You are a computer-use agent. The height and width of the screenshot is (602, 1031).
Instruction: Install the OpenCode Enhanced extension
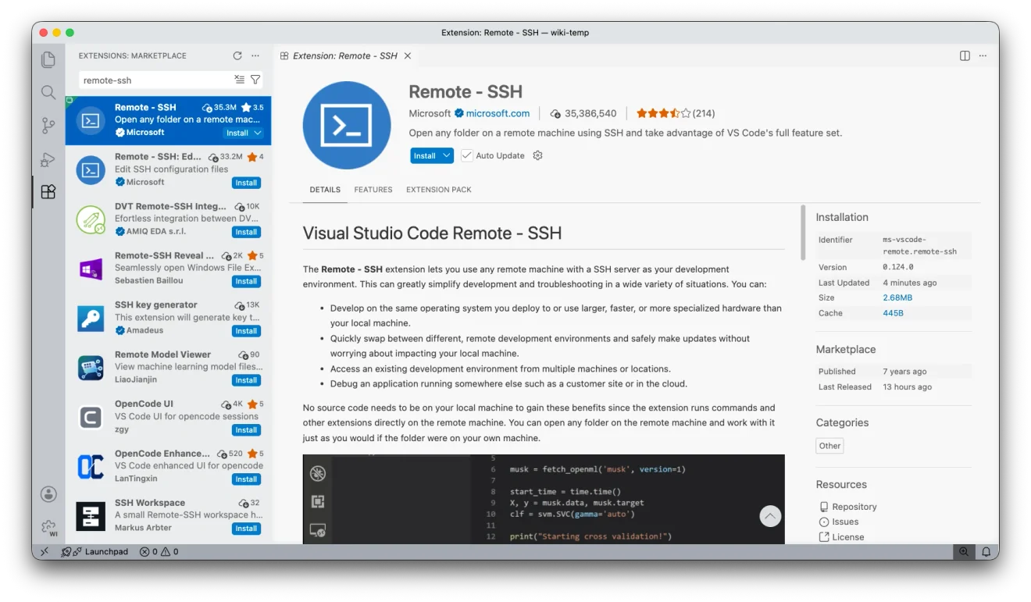point(246,479)
